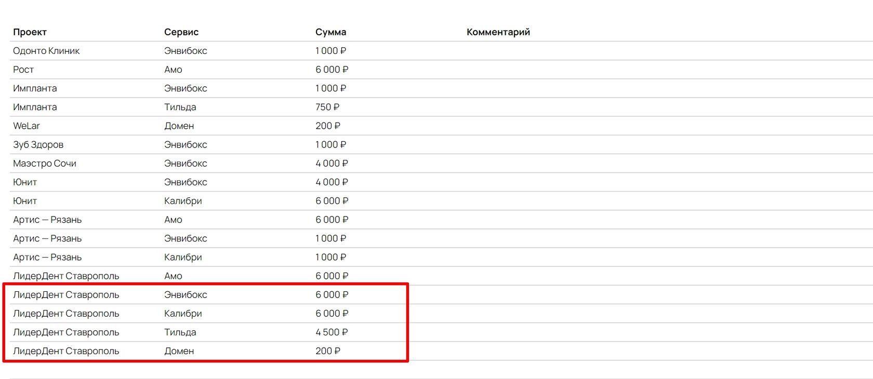The image size is (873, 379).
Task: Click 'Энвибокс' in the Маэстро Сочи row
Action: [186, 164]
